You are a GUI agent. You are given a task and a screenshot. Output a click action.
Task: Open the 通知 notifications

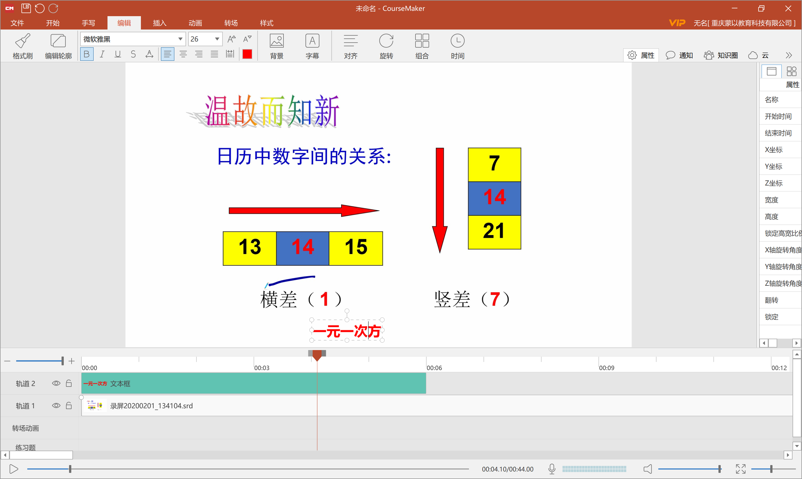pos(679,55)
